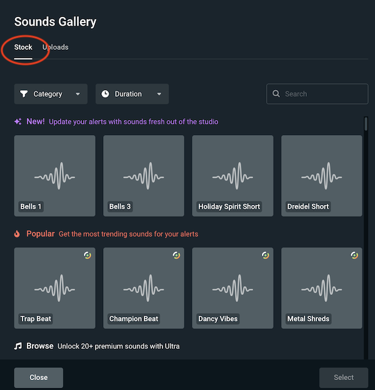Select the Dreidel Short sound tile
This screenshot has height=390, width=375.
tap(321, 176)
